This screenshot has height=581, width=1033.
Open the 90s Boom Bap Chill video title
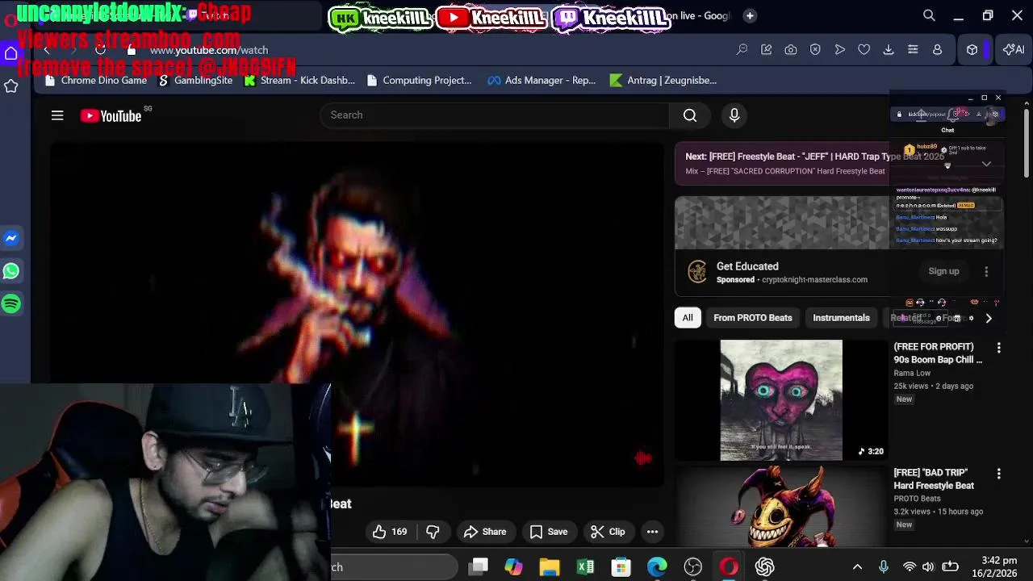[938, 353]
